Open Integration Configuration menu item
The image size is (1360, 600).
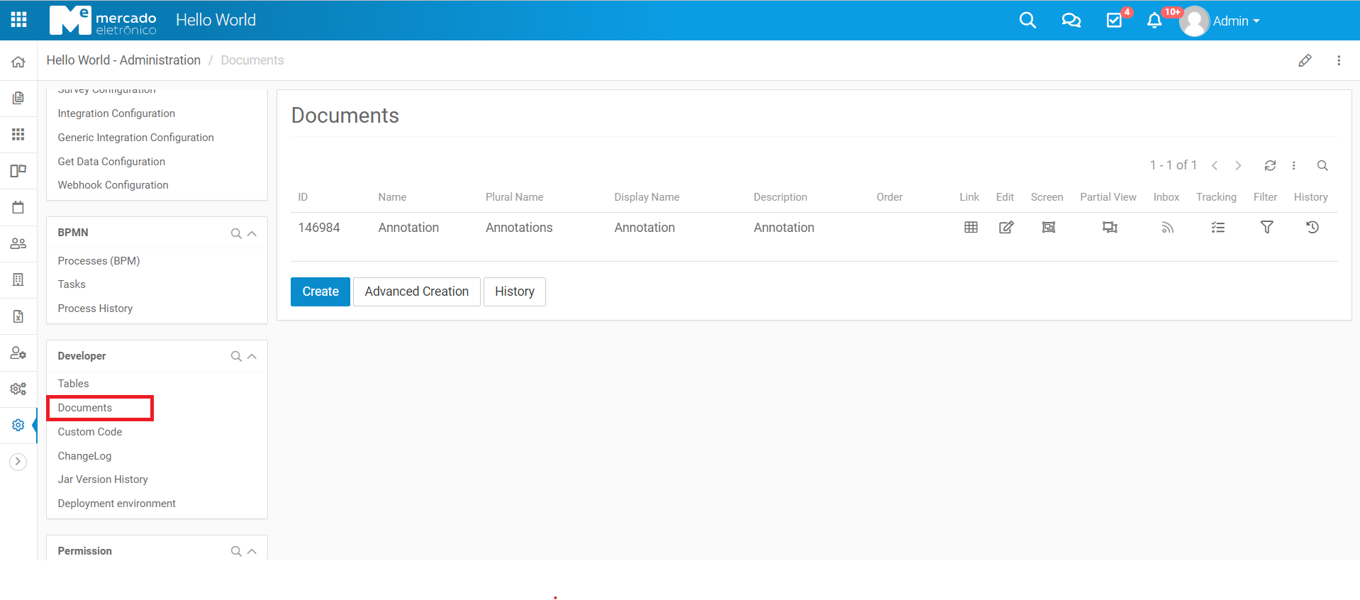[x=116, y=113]
